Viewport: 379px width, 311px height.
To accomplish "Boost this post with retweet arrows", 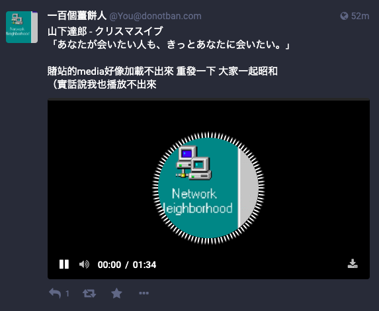I will tap(89, 293).
